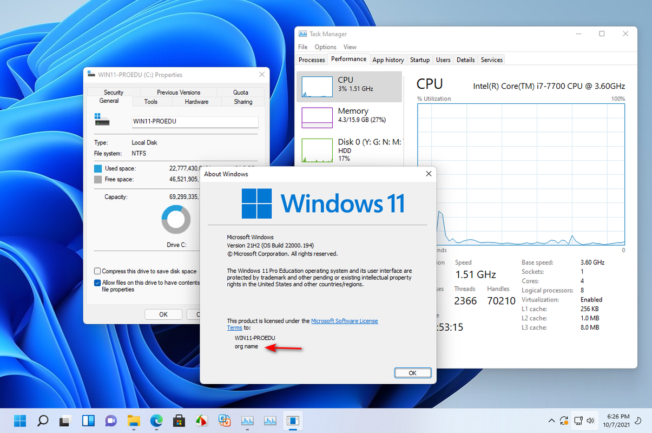The height and width of the screenshot is (433, 652).
Task: Maximize the Task Manager window
Action: pos(602,34)
